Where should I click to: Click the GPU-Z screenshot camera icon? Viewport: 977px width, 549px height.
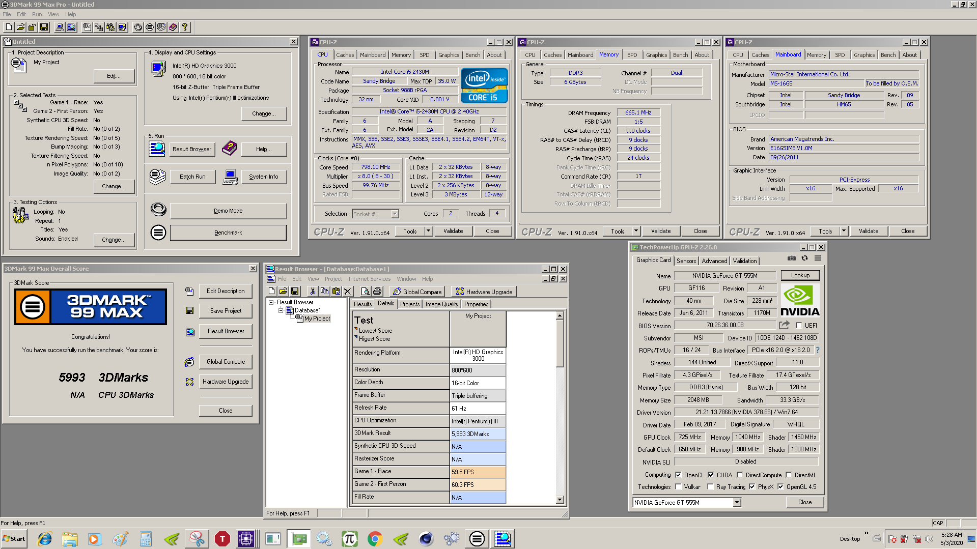click(792, 258)
